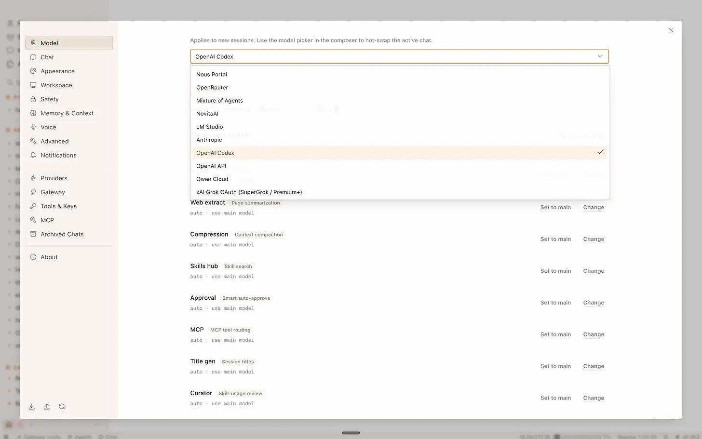
Task: Change the MCP tool routing model
Action: pos(594,334)
